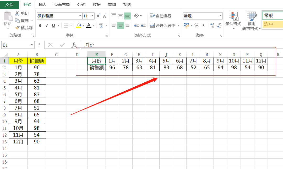
Task: Click the Paste clipboard icon
Action: 8,16
